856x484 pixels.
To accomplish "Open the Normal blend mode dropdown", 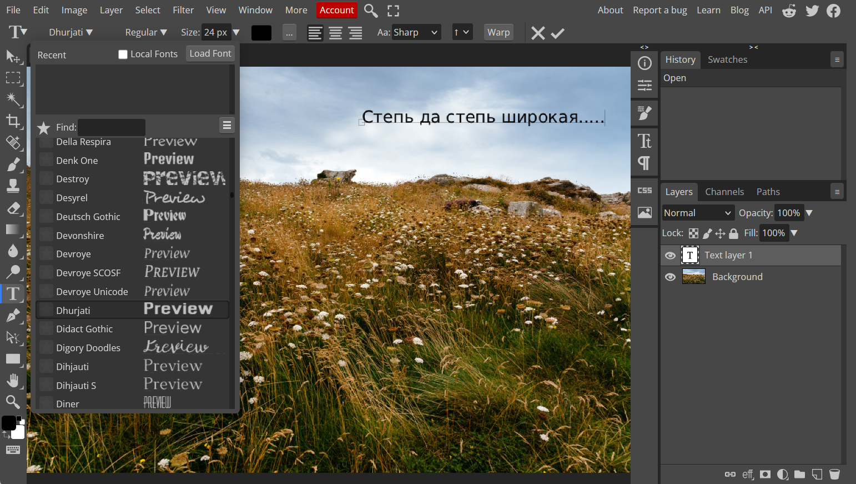I will point(697,213).
